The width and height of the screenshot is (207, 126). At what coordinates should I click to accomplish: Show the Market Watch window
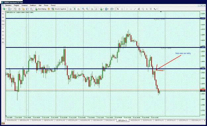coord(15,9)
